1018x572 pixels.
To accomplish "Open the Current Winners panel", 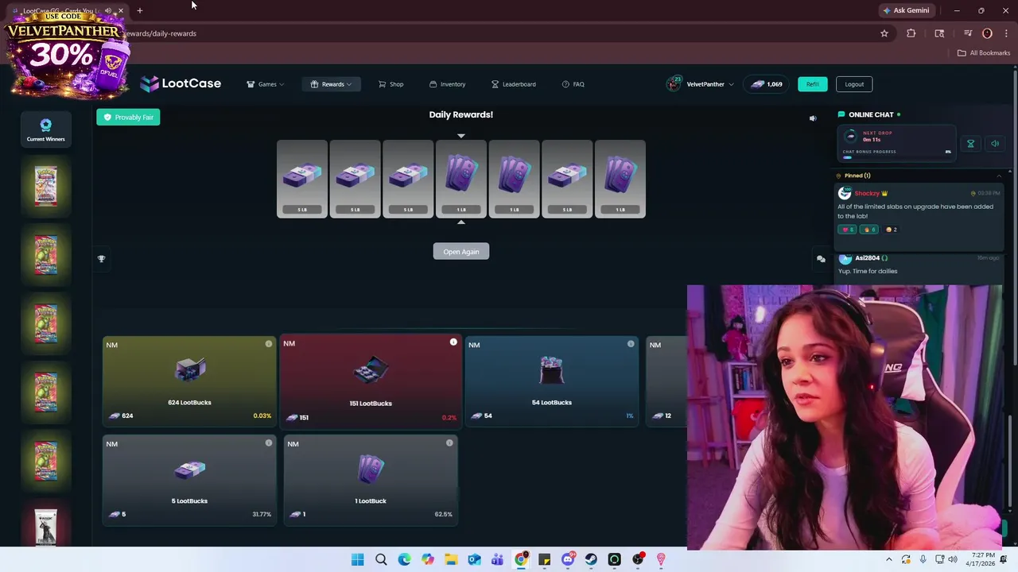I will (45, 129).
